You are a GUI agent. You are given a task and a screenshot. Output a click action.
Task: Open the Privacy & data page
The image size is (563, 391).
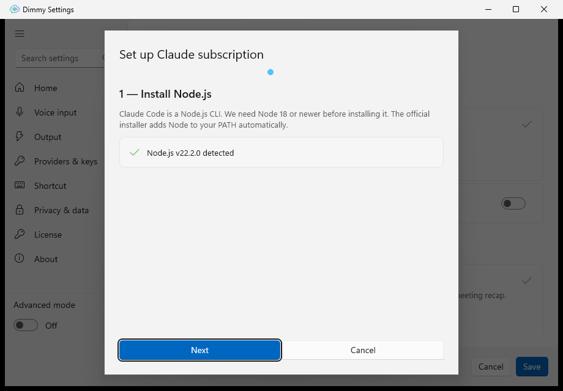point(61,210)
